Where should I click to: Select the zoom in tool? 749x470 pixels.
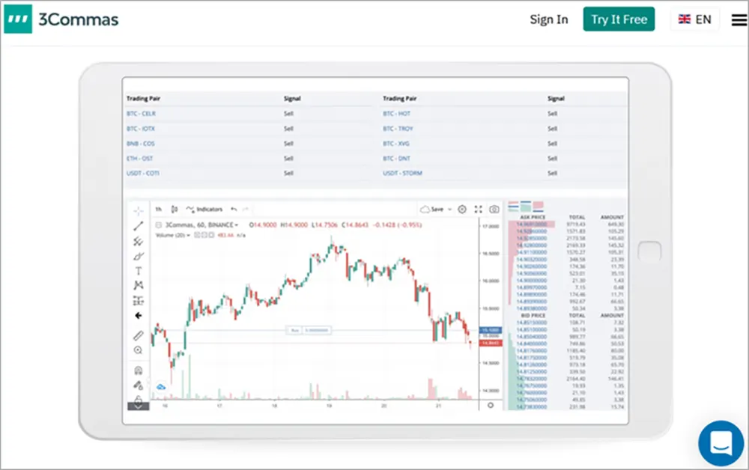tap(138, 350)
